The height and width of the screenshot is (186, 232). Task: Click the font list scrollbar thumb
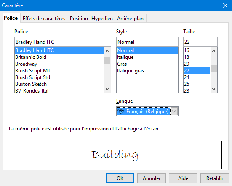coord(107,61)
